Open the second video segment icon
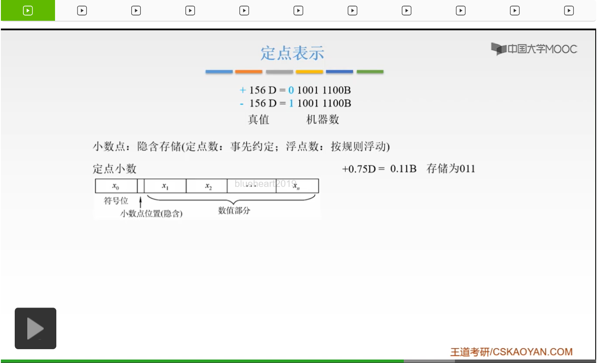The height and width of the screenshot is (363, 597). pos(82,10)
